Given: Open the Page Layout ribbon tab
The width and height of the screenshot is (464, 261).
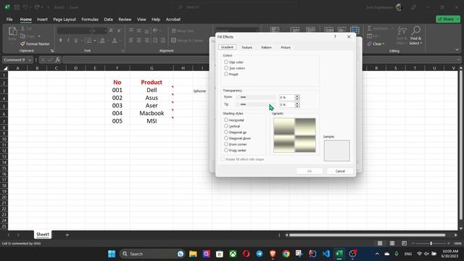Looking at the screenshot, I should 65,20.
